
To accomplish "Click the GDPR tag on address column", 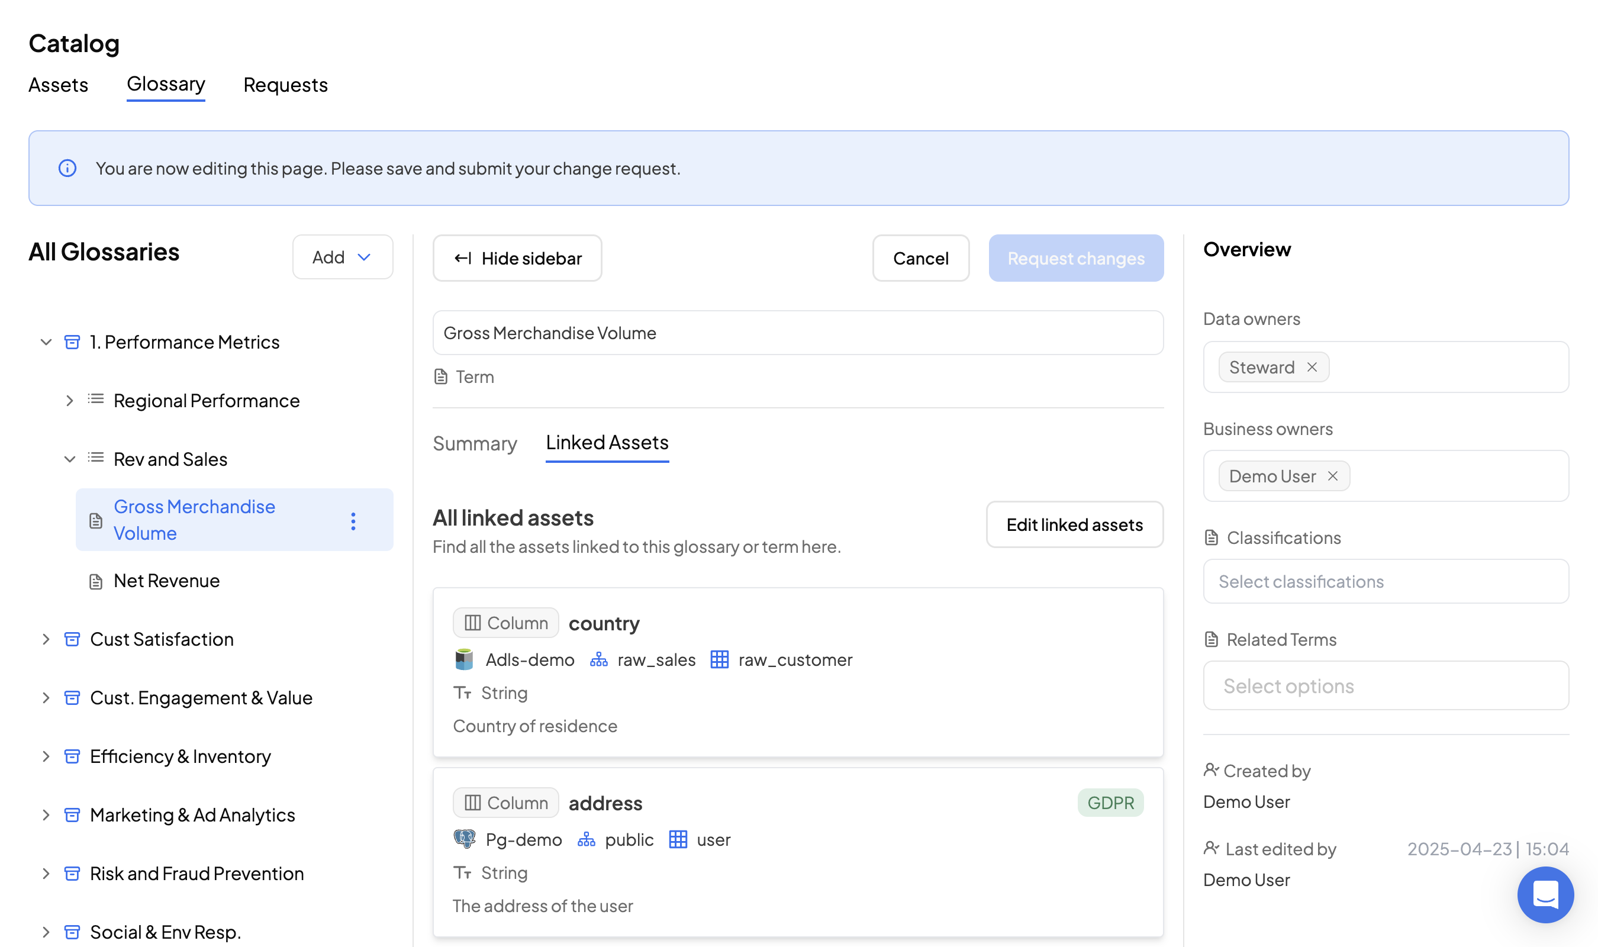I will (x=1110, y=803).
